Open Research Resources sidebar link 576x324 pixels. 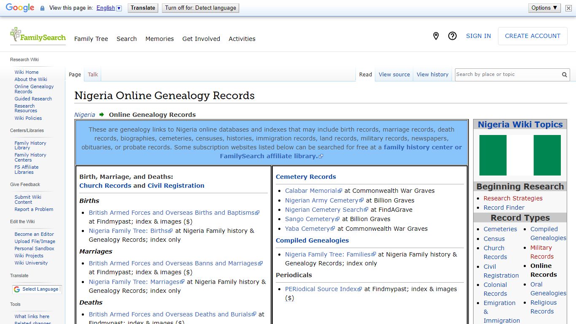[x=26, y=108]
